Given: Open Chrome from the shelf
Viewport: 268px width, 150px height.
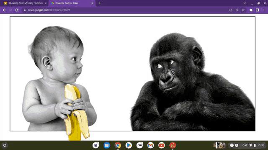Looking at the screenshot, I should point(118,145).
